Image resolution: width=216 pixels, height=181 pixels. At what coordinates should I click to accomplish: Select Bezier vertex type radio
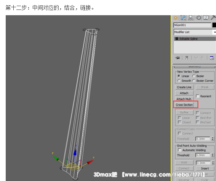coord(194,76)
